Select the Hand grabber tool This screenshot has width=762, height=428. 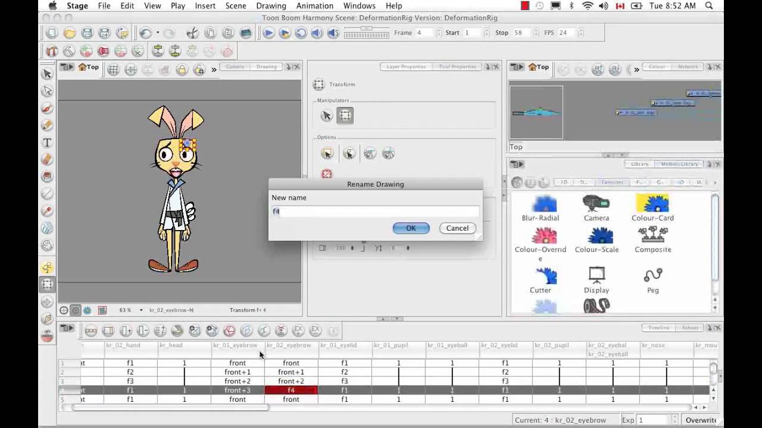[47, 245]
